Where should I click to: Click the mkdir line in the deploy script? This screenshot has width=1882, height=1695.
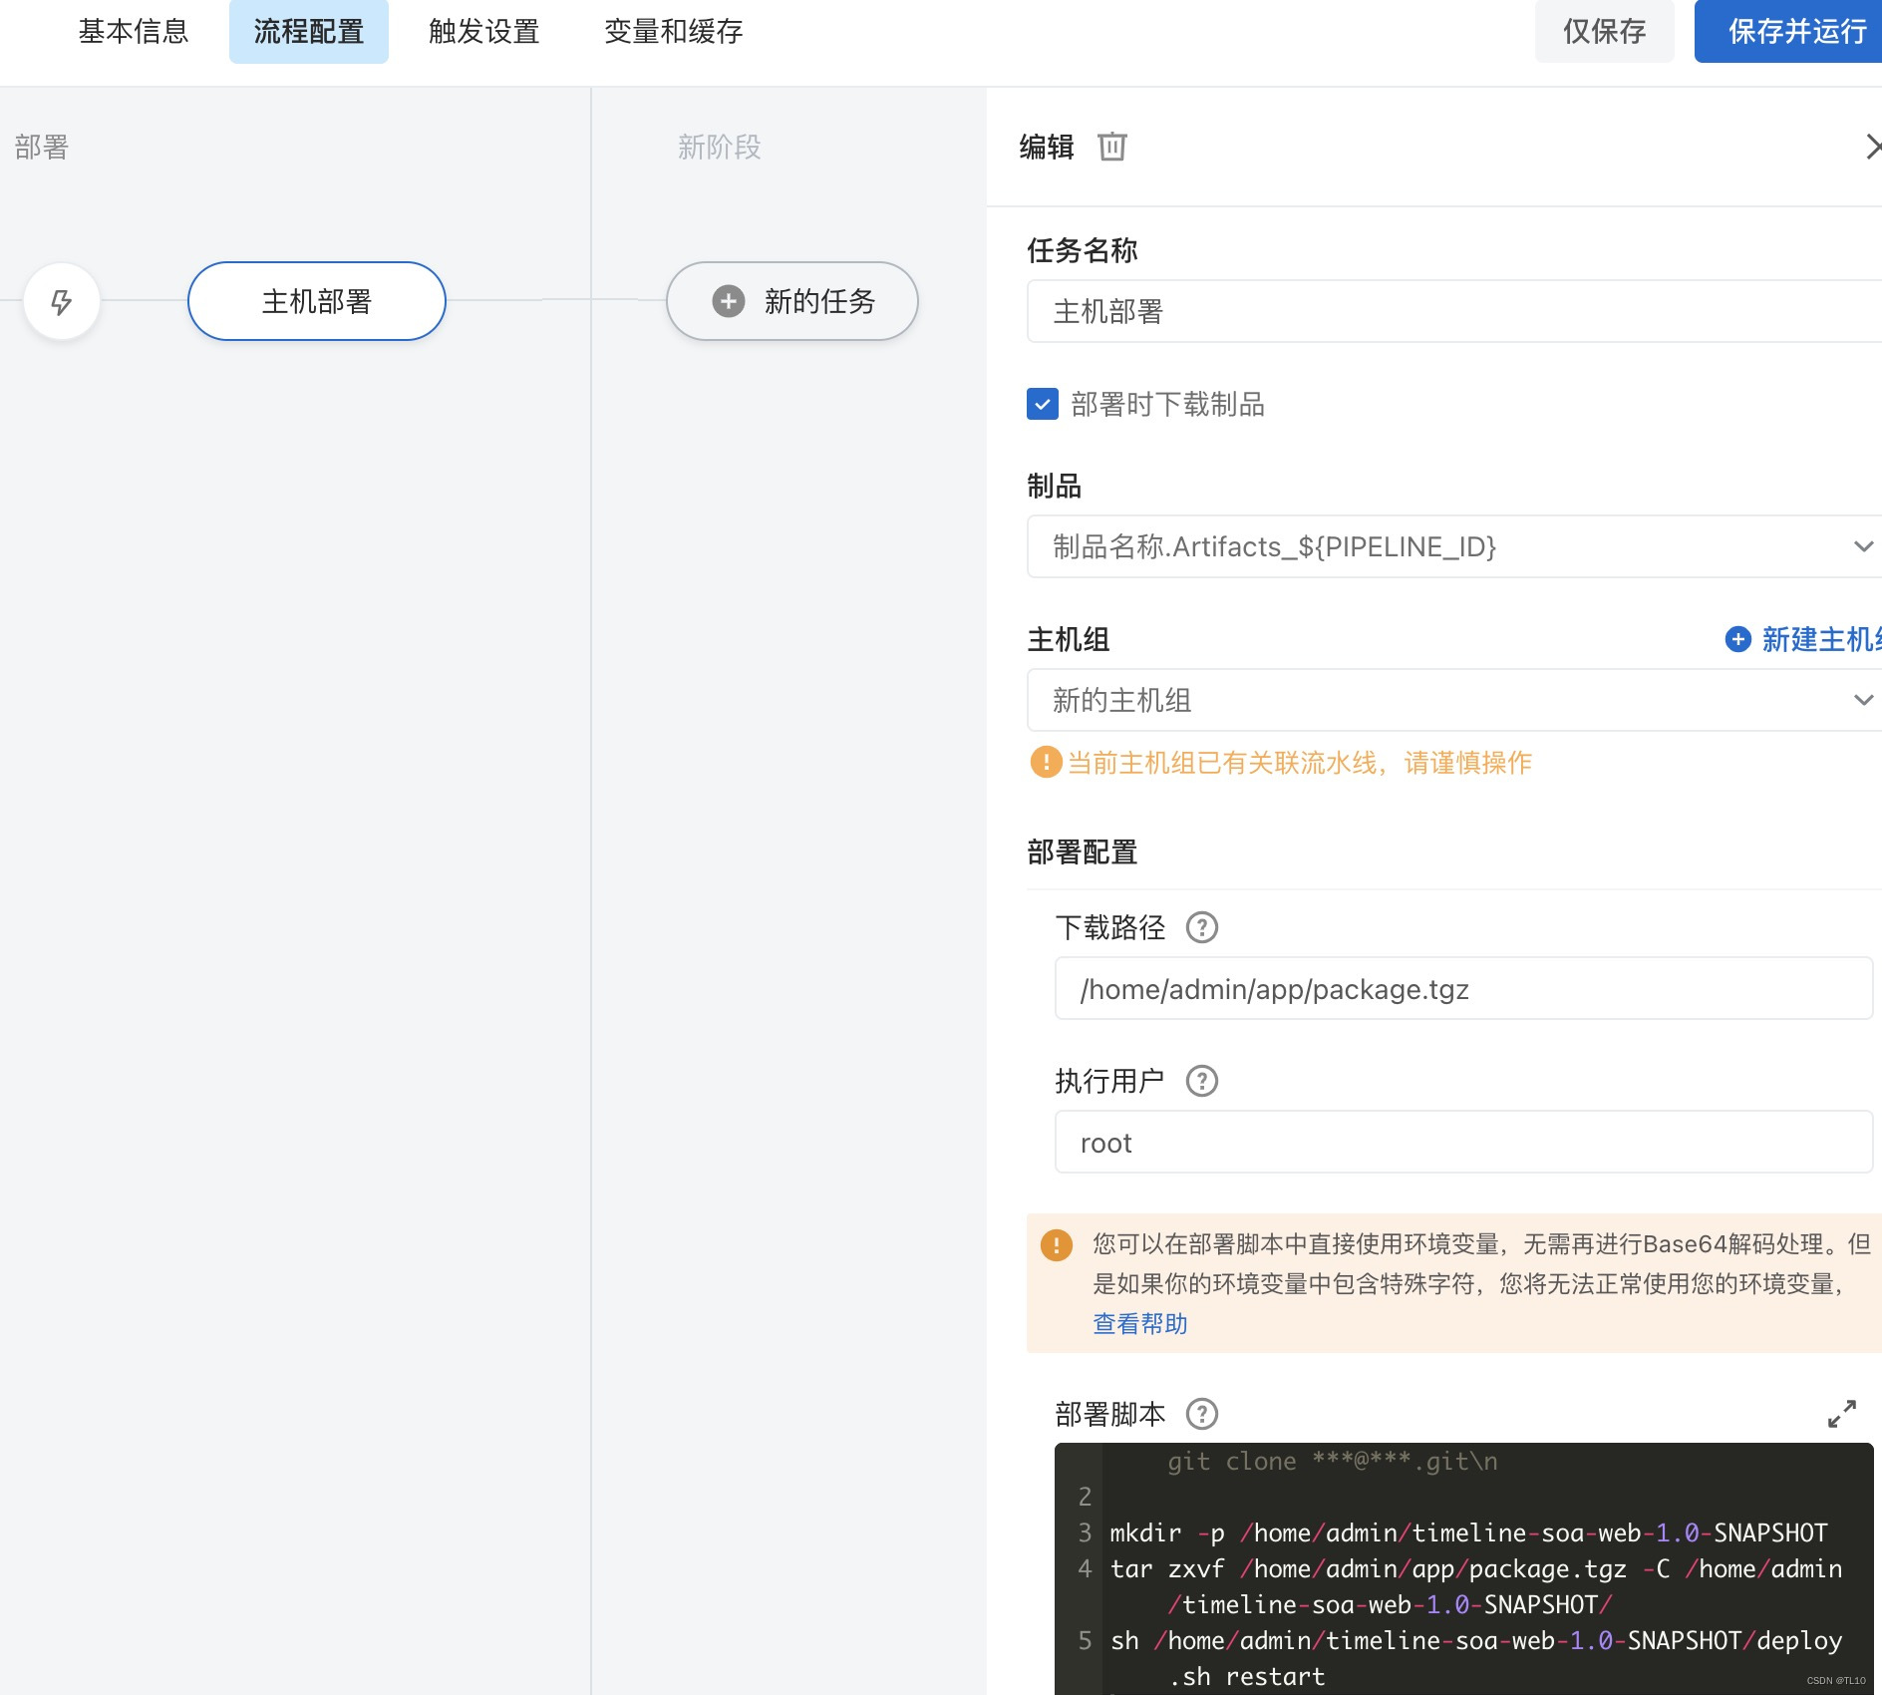(1468, 1532)
